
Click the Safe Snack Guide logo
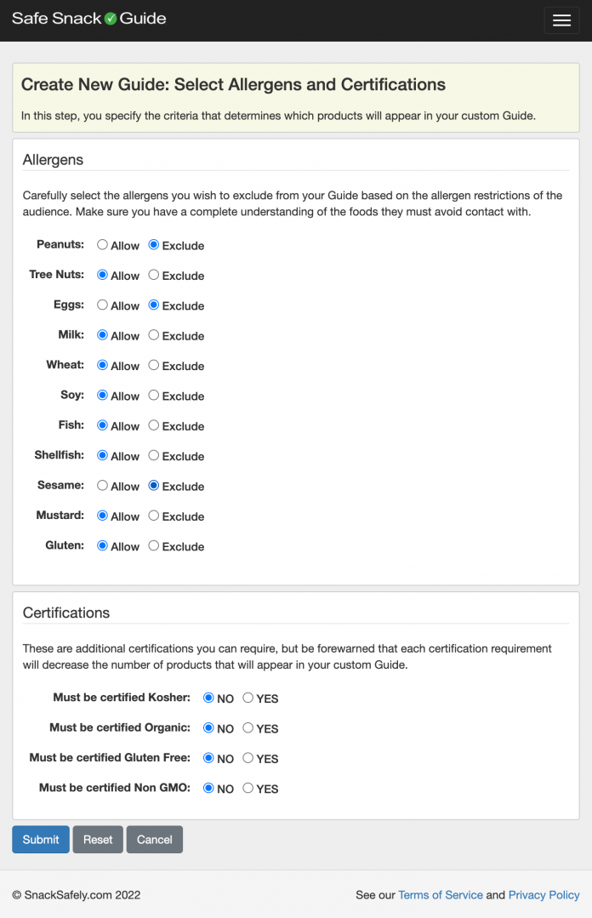click(89, 19)
